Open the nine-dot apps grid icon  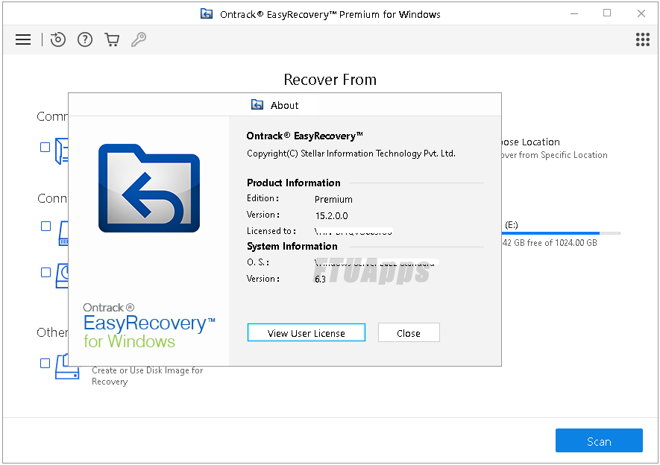coord(642,39)
